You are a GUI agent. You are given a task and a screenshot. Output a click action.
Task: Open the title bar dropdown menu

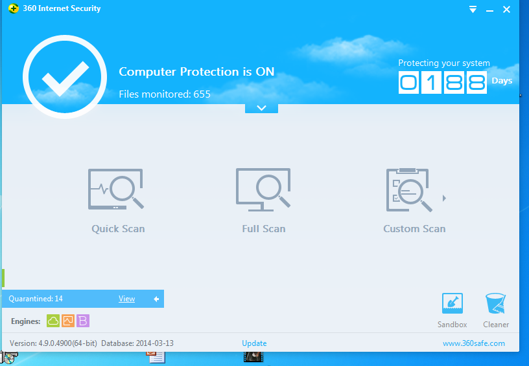473,10
